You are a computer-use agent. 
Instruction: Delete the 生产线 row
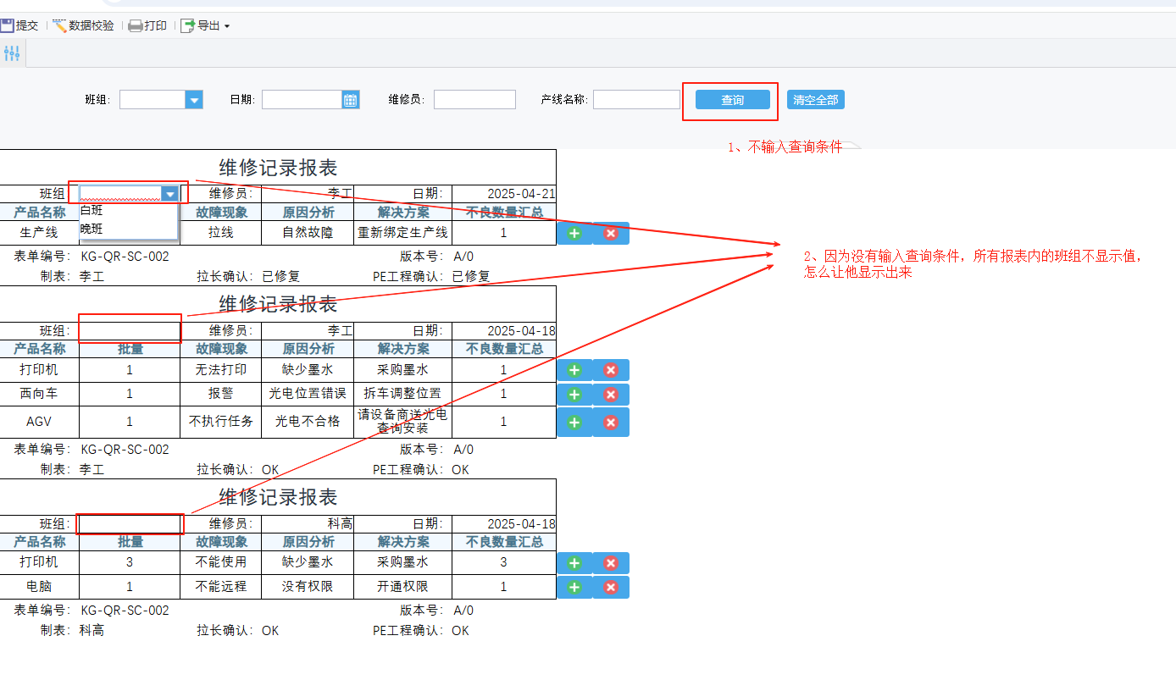tap(611, 233)
